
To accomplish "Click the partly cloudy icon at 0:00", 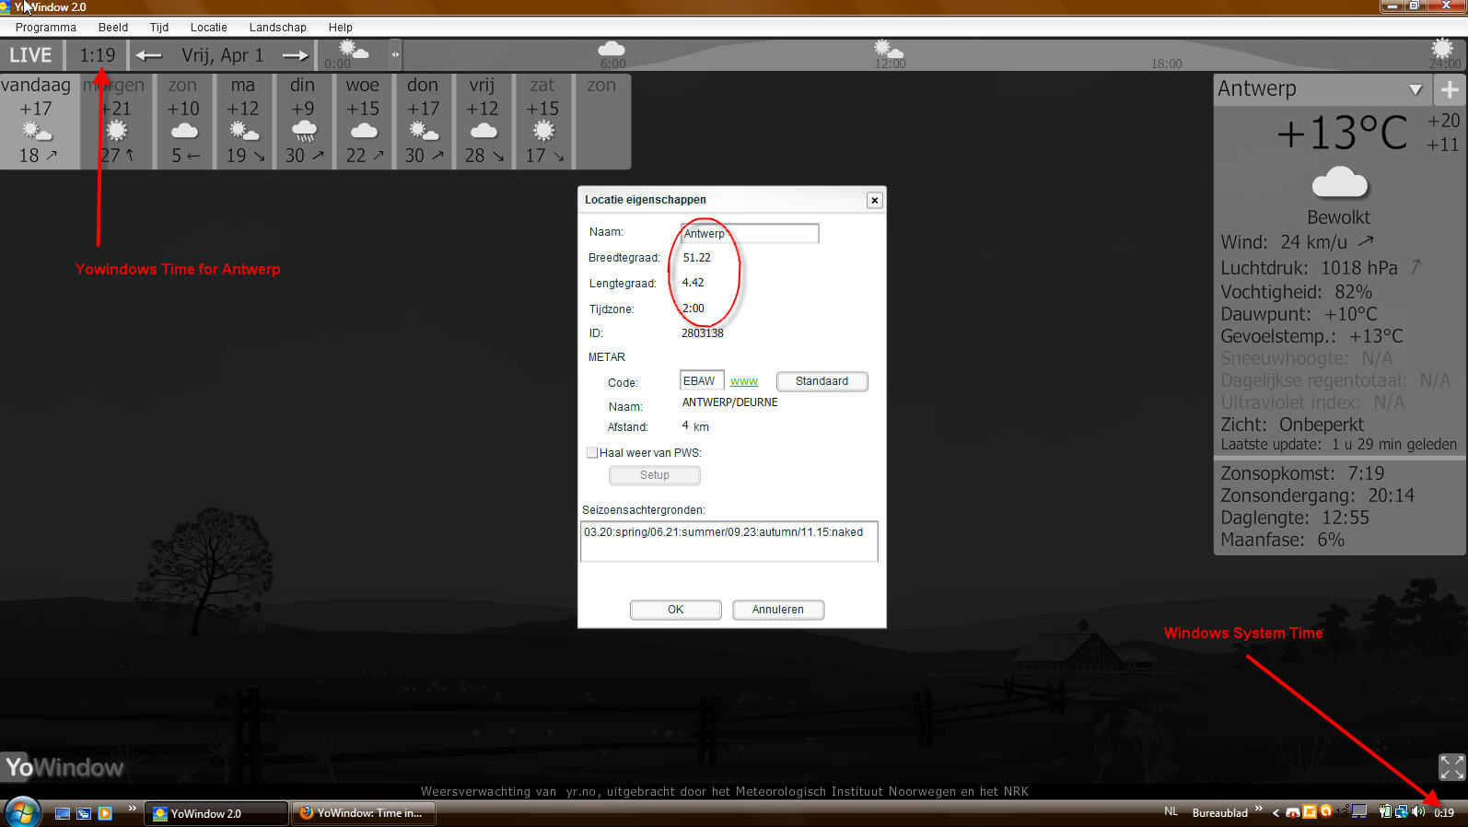I will click(x=354, y=49).
